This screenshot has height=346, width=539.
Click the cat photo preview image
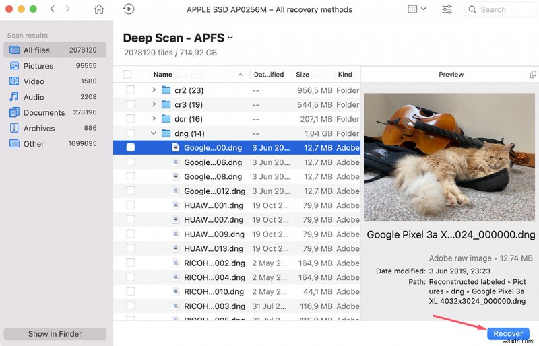click(449, 157)
